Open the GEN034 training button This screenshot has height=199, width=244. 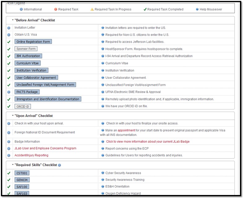(22, 180)
